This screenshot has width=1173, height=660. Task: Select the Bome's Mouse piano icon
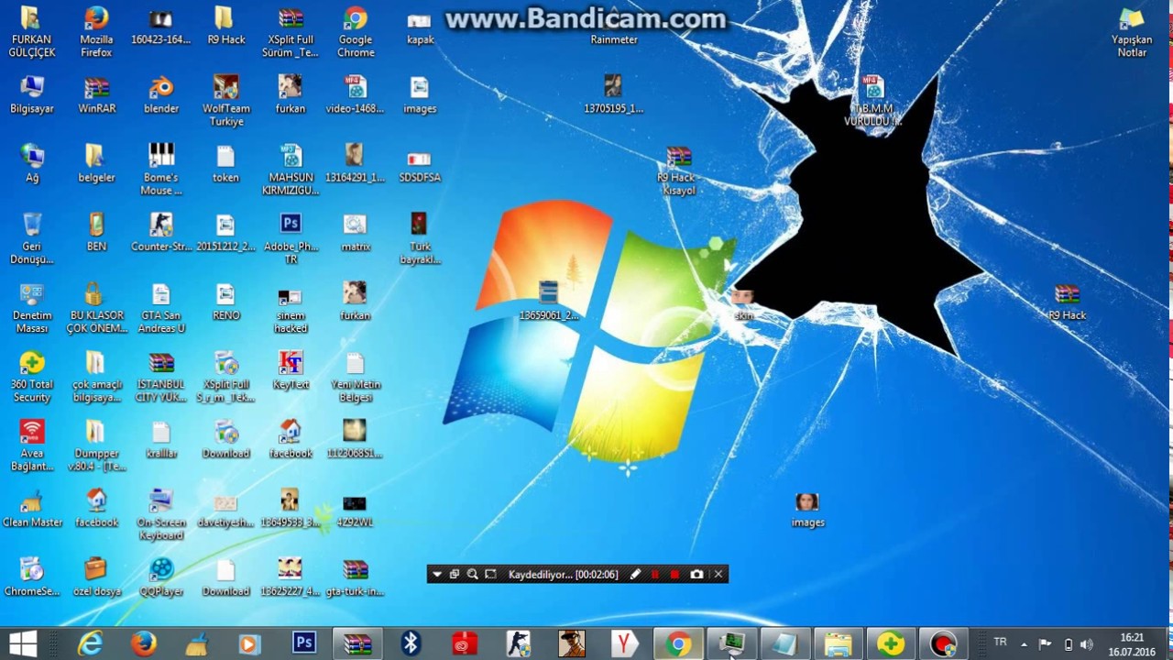[161, 170]
